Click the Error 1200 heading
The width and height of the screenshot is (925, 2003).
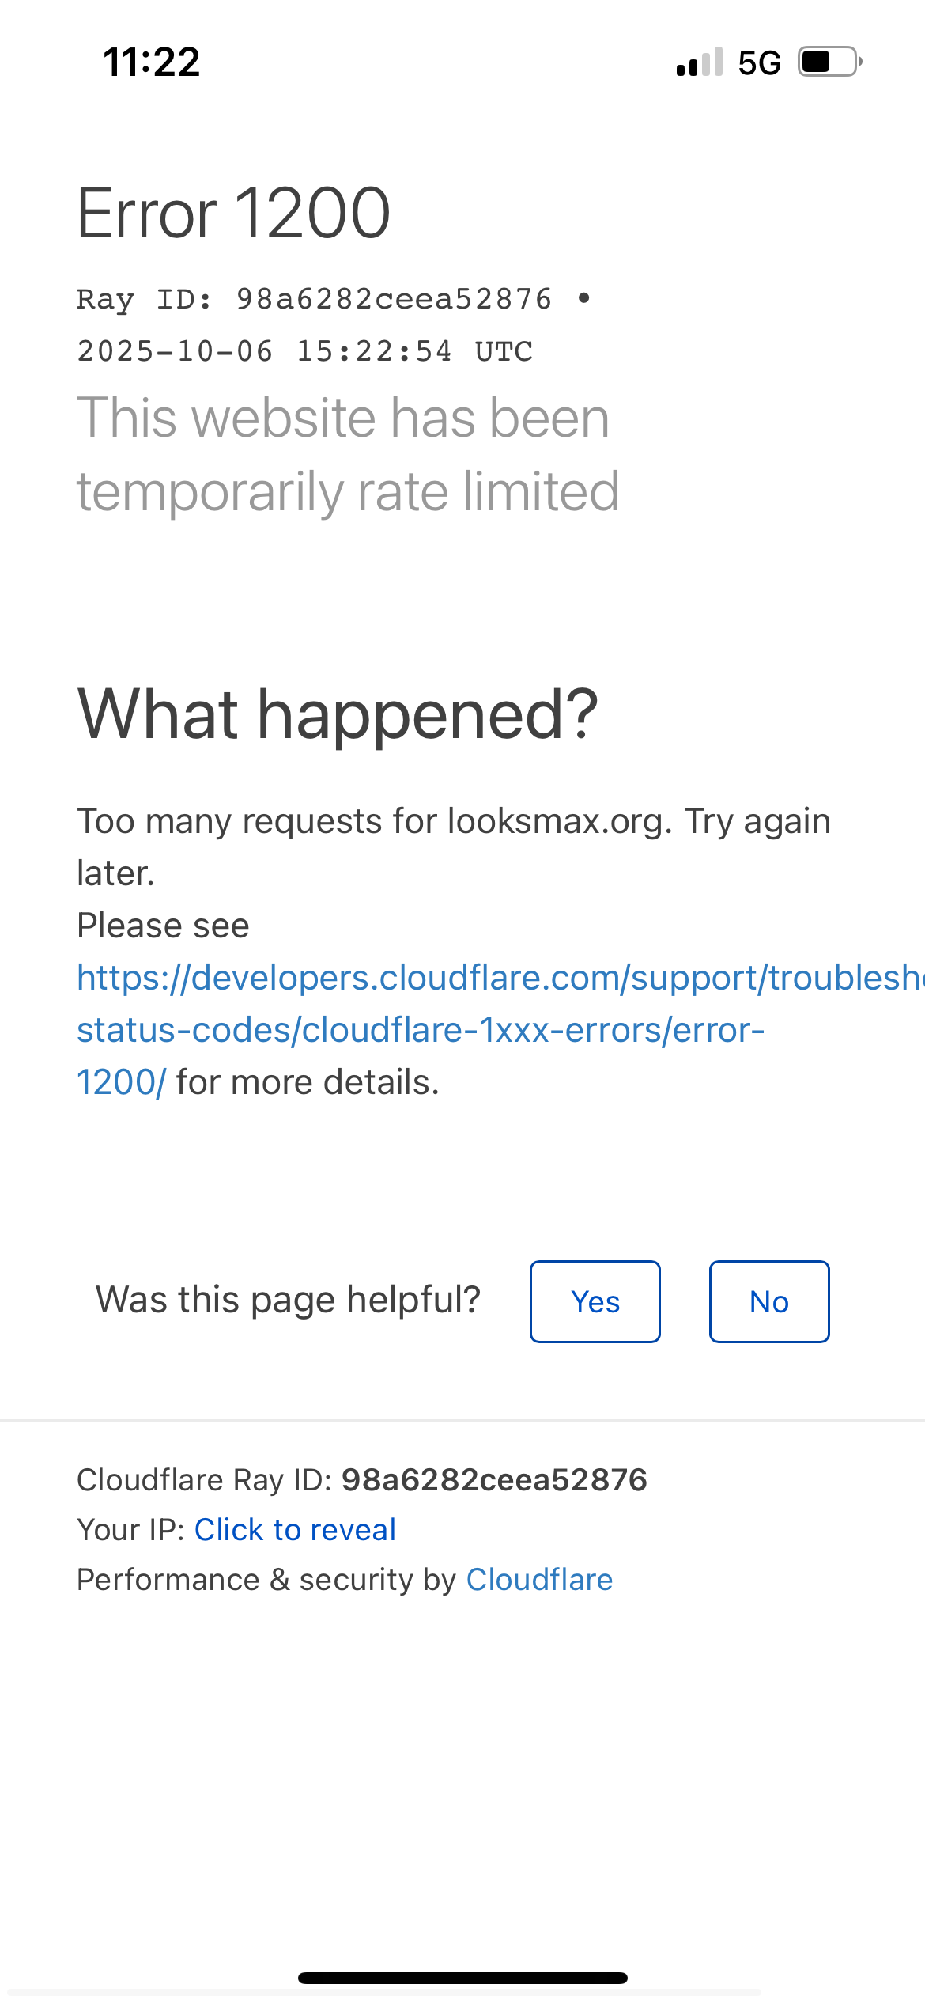pyautogui.click(x=234, y=214)
